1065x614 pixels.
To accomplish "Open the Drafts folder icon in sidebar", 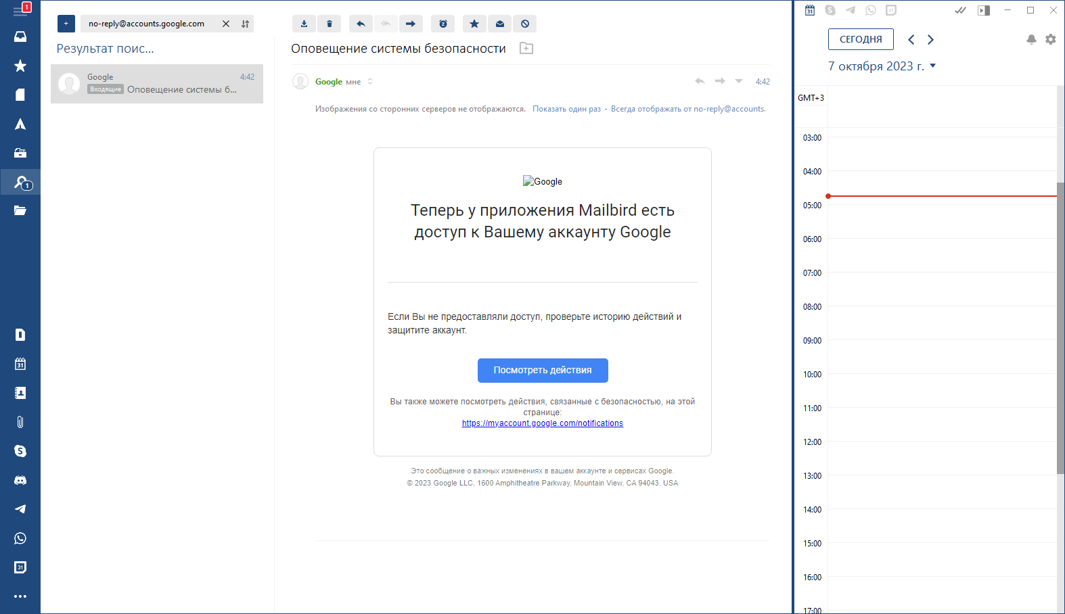I will coord(20,95).
